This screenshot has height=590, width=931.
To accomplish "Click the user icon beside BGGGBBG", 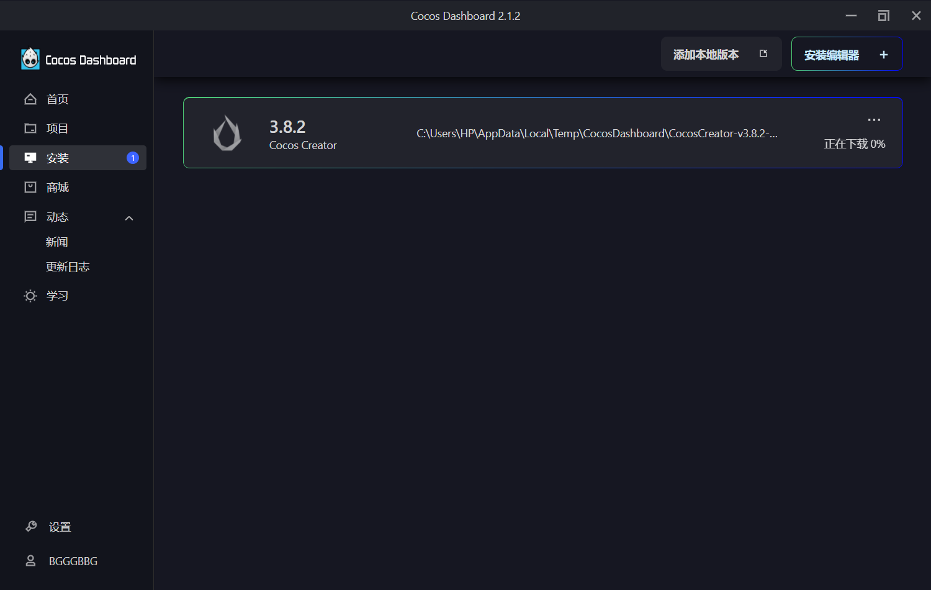I will pyautogui.click(x=30, y=561).
